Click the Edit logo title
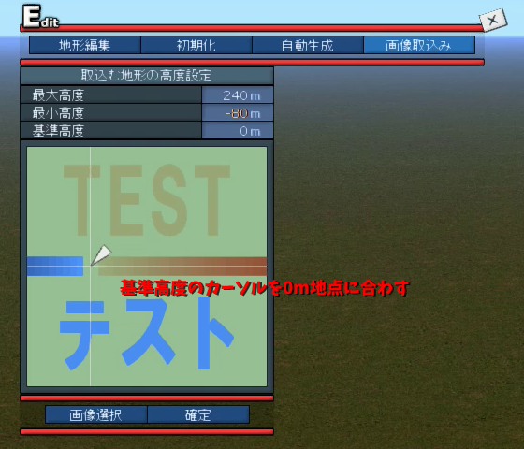Image resolution: width=524 pixels, height=449 pixels. (x=40, y=17)
